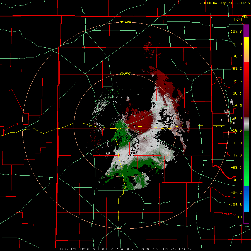Click the TH label in legend
The height and width of the screenshot is (251, 251).
240,217
